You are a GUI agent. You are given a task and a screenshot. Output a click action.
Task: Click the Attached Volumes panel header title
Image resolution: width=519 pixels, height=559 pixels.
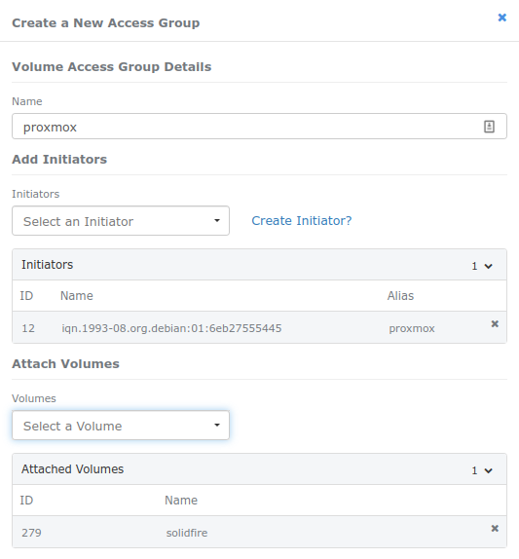(x=73, y=469)
